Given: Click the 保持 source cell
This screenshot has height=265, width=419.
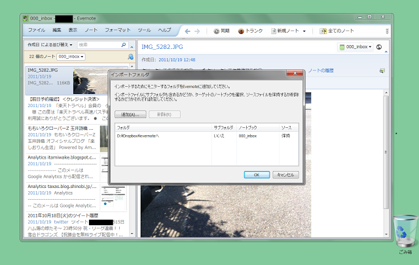Looking at the screenshot, I should coord(285,136).
